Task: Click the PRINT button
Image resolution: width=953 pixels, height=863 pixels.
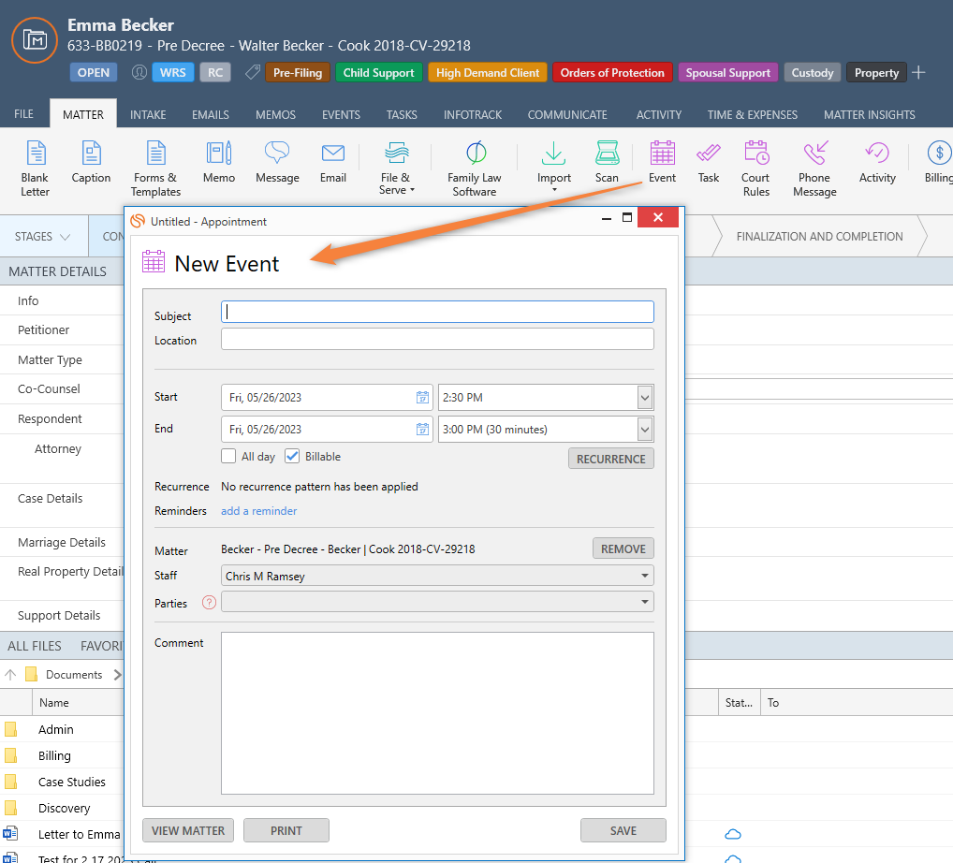Action: 286,830
